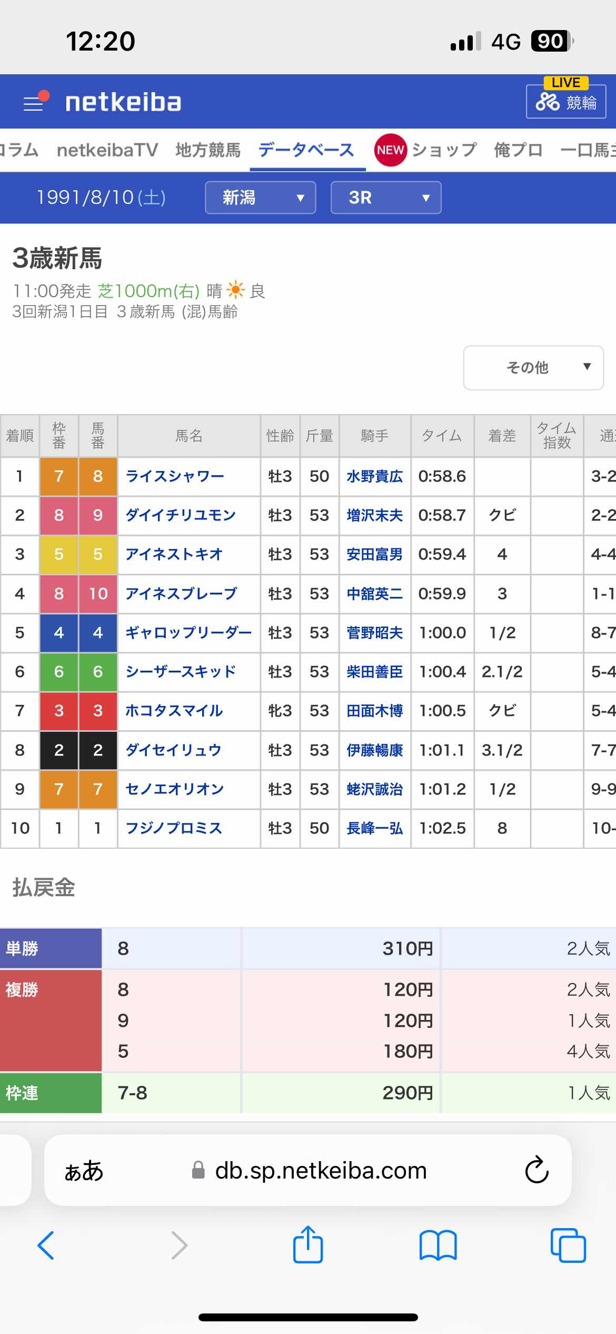
Task: Open Safari's tabs overview icon
Action: (568, 1245)
